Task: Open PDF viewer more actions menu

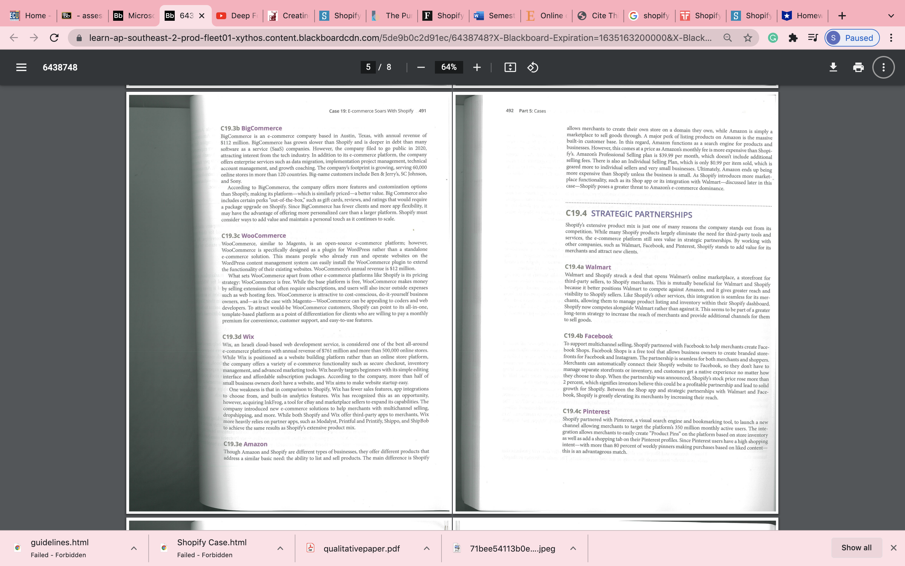Action: pyautogui.click(x=883, y=67)
